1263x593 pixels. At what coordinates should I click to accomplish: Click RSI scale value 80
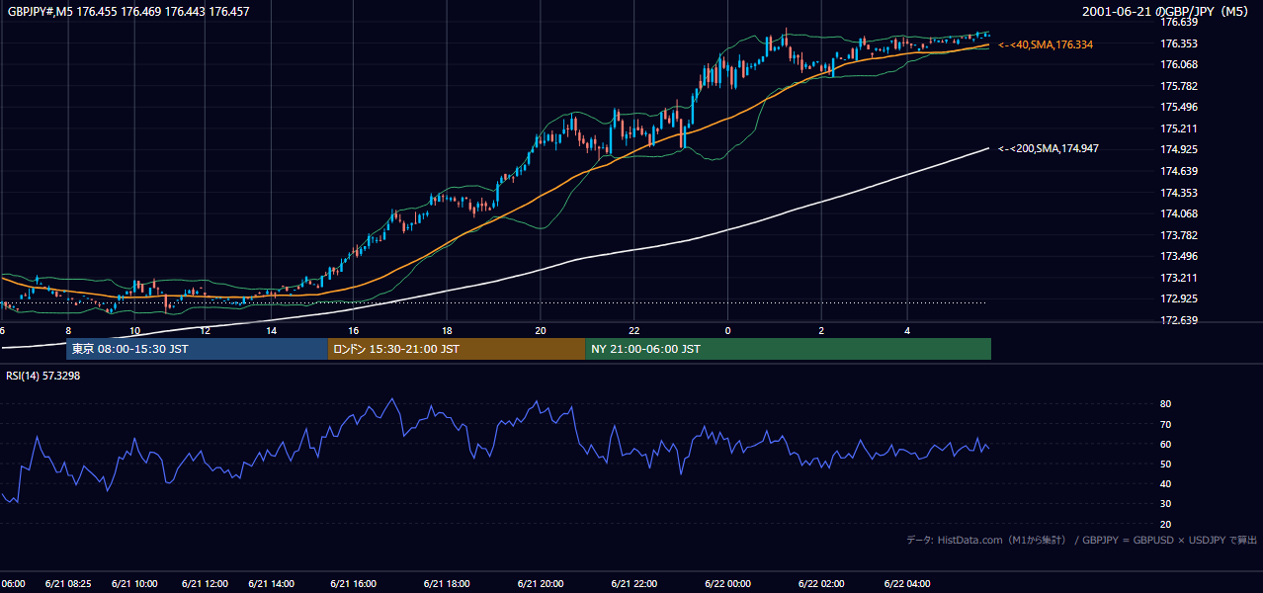pyautogui.click(x=1165, y=404)
